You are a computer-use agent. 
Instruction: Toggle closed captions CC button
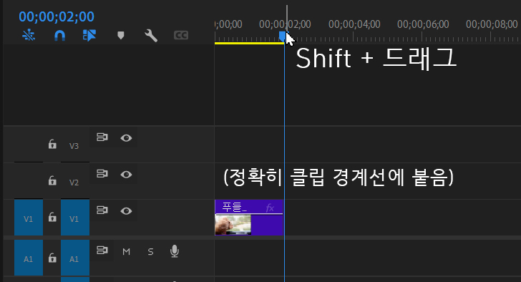(181, 35)
